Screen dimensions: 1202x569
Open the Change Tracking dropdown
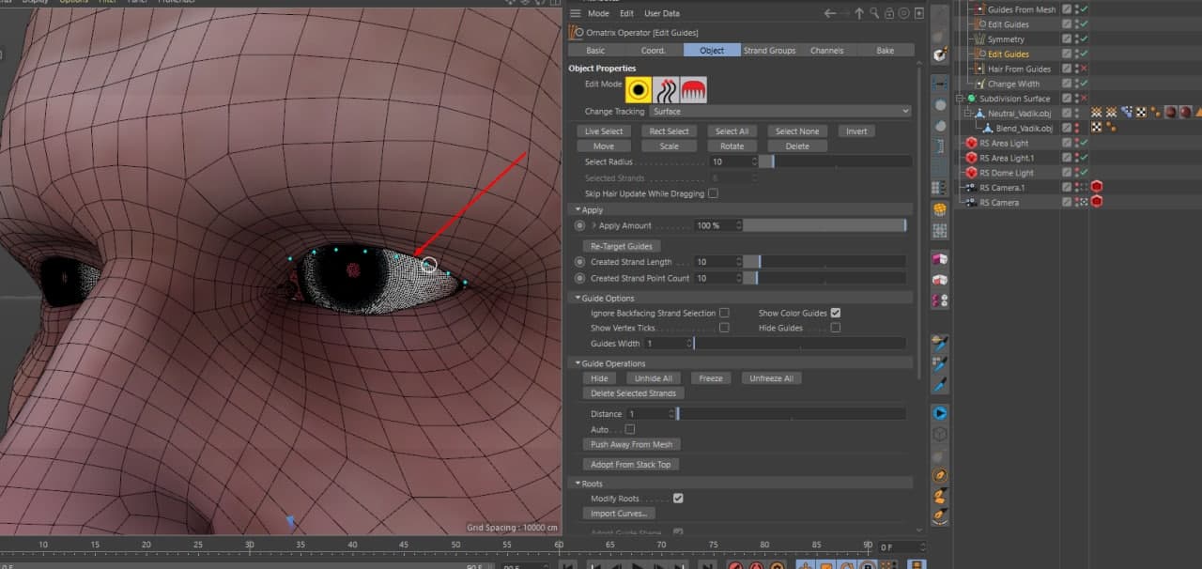point(780,111)
